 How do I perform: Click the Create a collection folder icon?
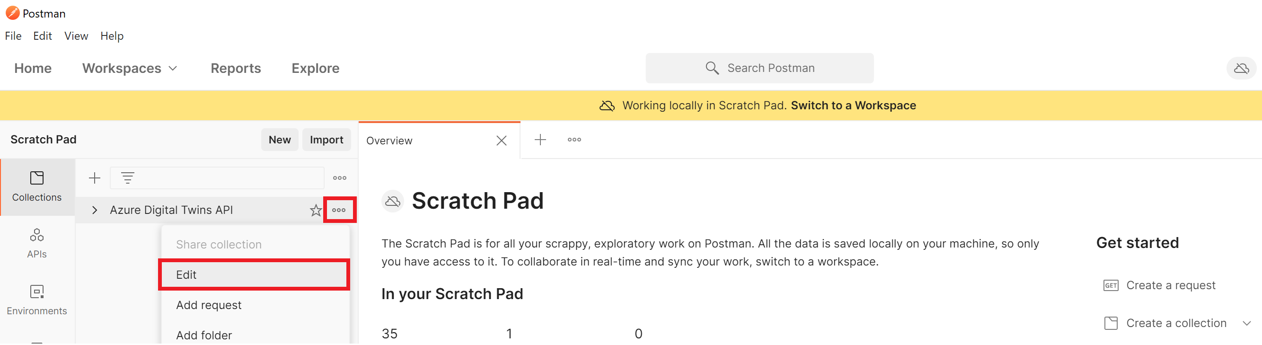click(x=1111, y=323)
